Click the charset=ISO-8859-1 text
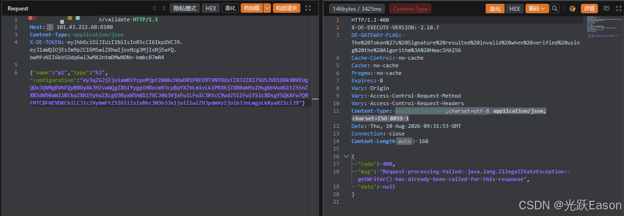624x216 pixels. [x=380, y=118]
